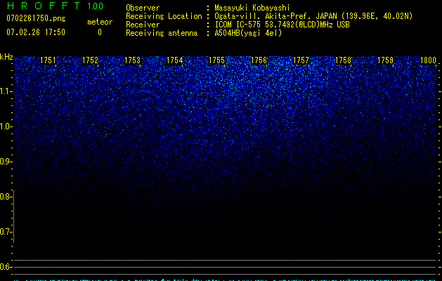Select the ICOM IC-575 receiver text
The image size is (442, 281).
coord(282,25)
